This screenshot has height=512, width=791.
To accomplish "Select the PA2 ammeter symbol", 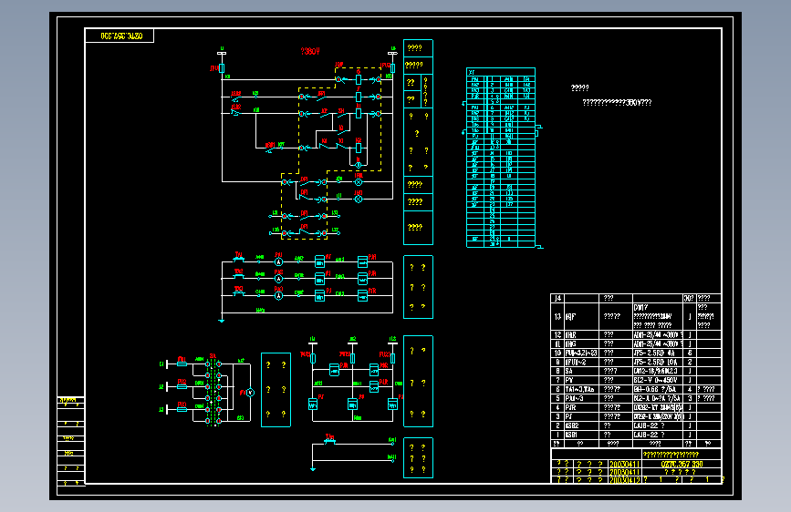I will (278, 279).
